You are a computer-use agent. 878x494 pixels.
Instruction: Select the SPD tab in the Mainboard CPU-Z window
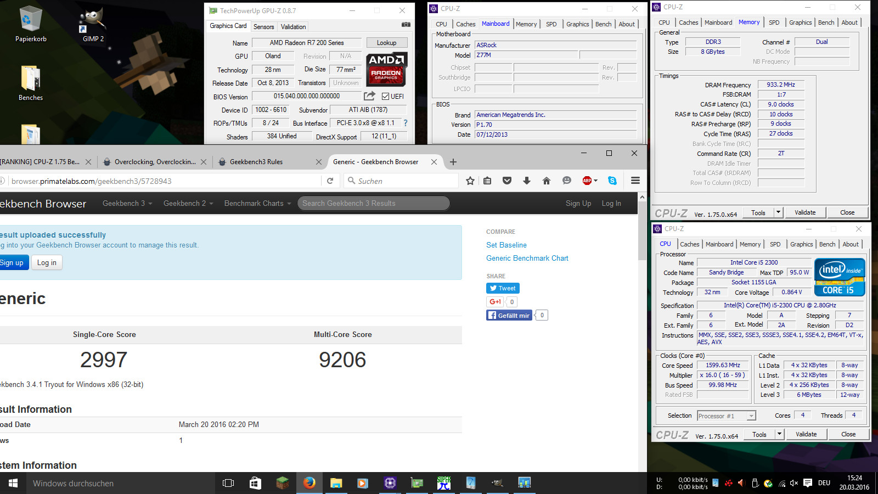[551, 24]
